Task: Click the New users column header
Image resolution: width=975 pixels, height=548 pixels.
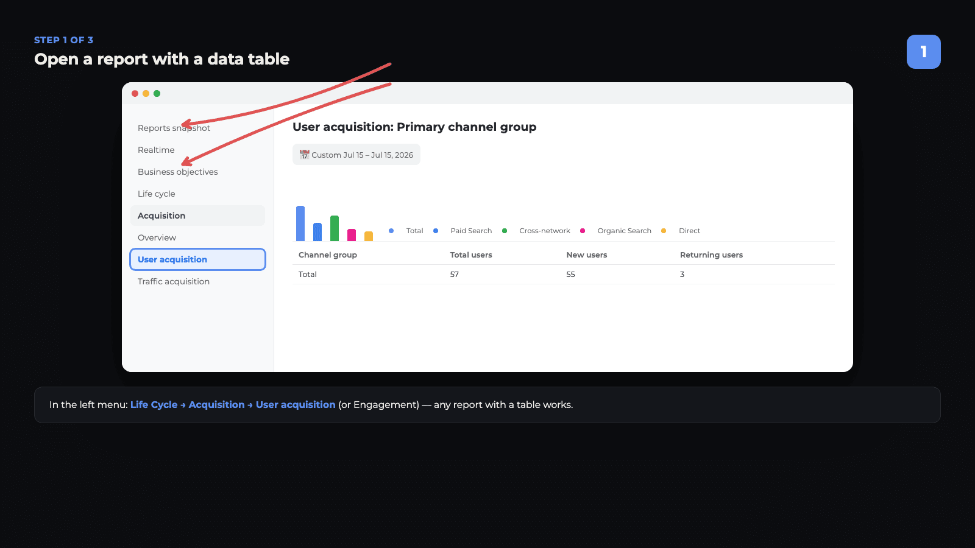Action: coord(587,255)
